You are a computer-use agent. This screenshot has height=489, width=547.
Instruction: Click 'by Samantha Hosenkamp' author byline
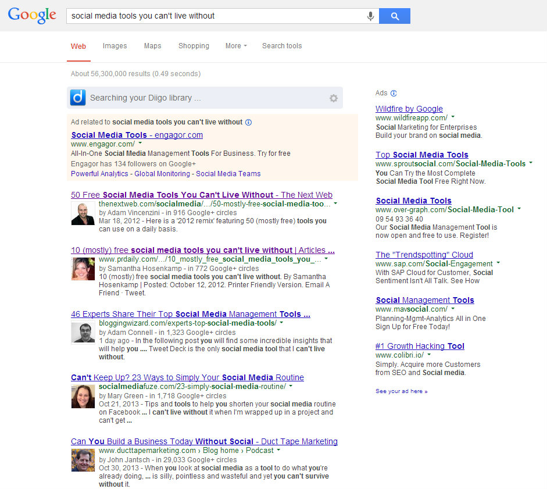pos(140,269)
